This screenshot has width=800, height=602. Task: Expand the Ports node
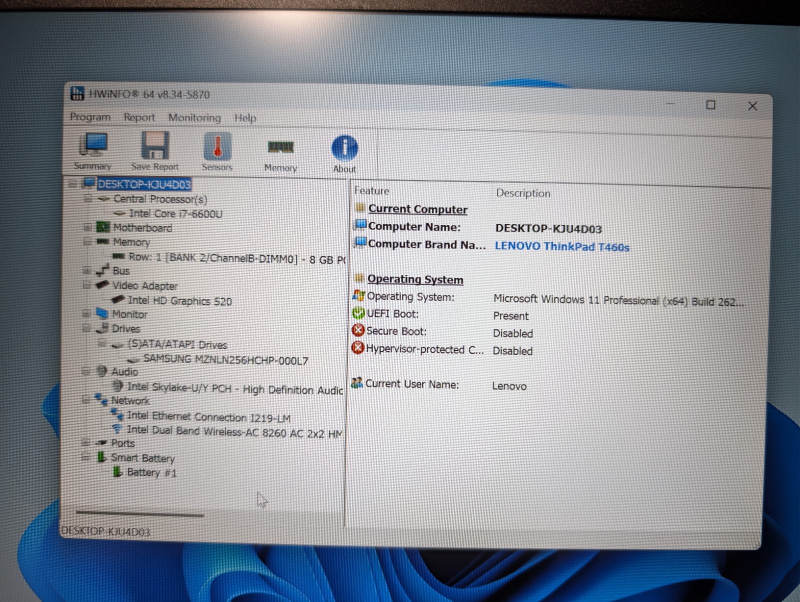pos(85,442)
